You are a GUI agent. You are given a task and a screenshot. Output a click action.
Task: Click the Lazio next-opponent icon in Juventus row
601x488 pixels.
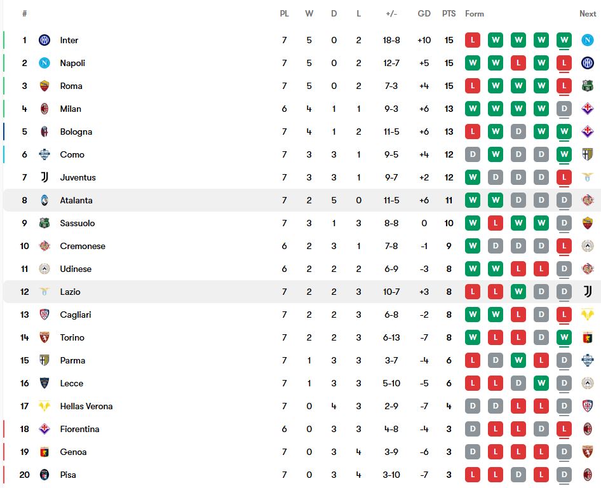coord(587,177)
